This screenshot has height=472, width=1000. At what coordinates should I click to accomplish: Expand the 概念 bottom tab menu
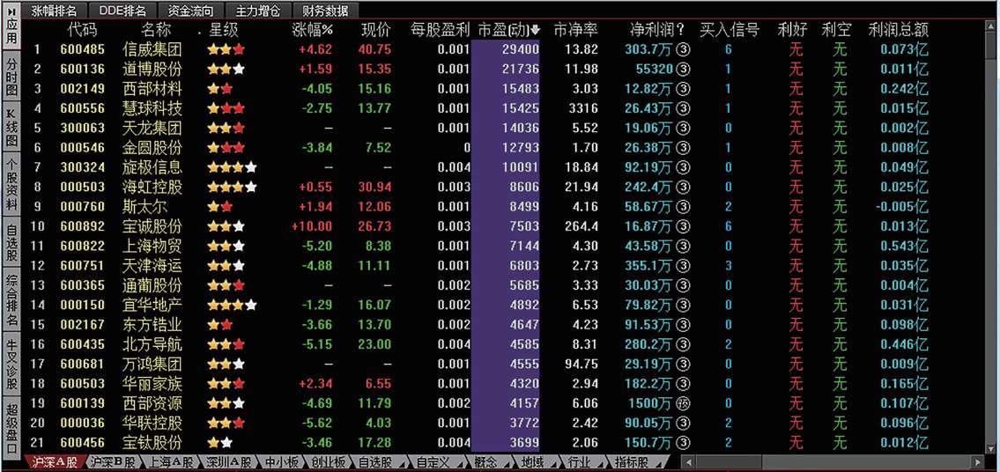pyautogui.click(x=505, y=463)
